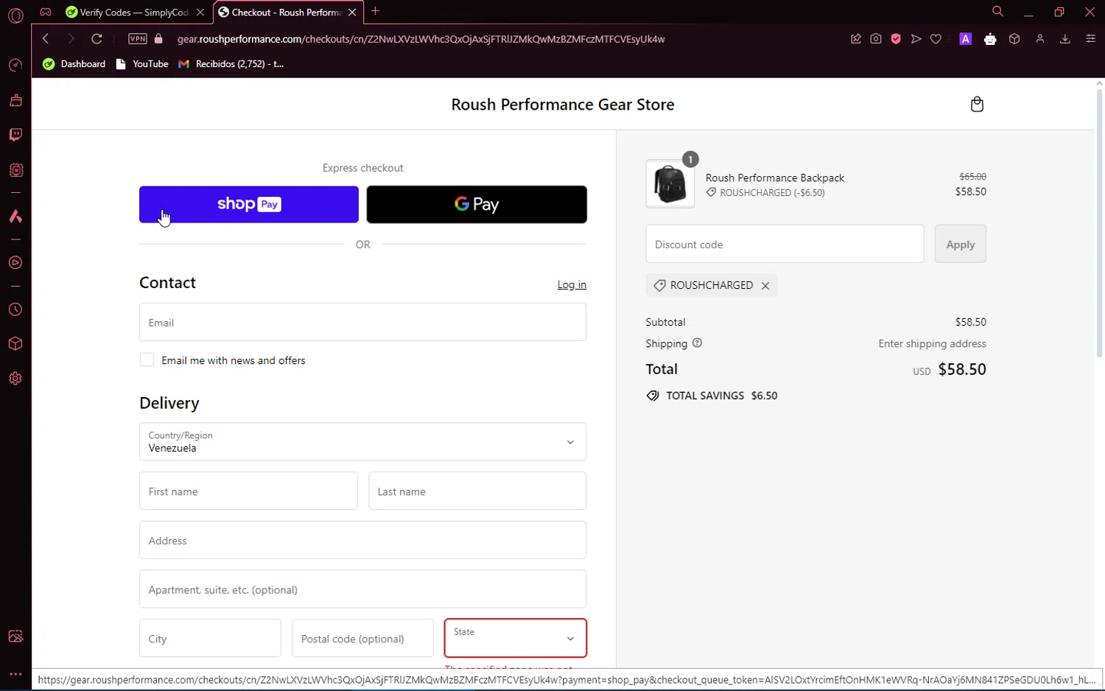Click the Postal code field
The height and width of the screenshot is (691, 1105).
coord(362,638)
